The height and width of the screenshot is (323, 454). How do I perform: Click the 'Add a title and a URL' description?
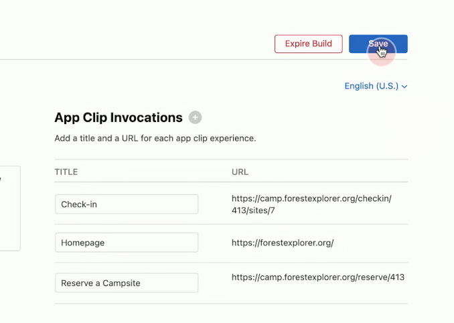pyautogui.click(x=155, y=138)
